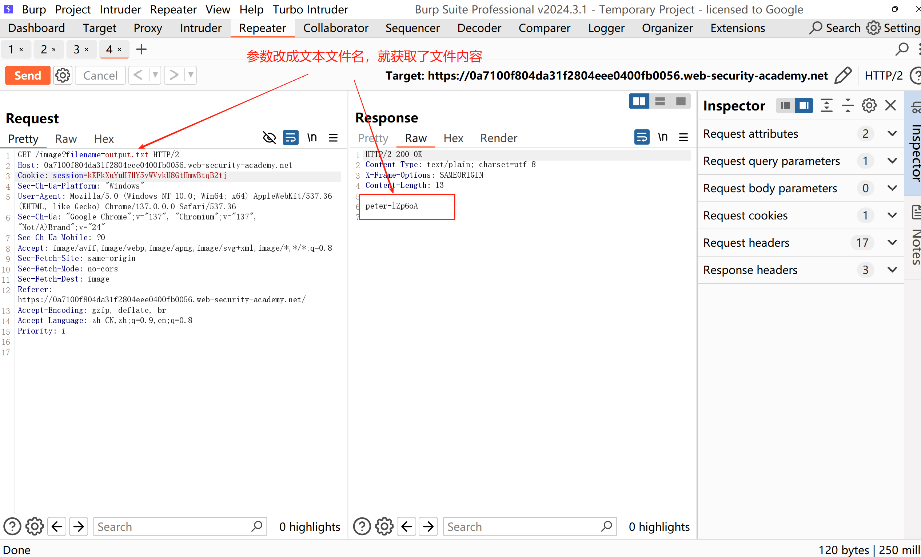Switch to the Collaborator tab
The height and width of the screenshot is (557, 921).
point(335,28)
